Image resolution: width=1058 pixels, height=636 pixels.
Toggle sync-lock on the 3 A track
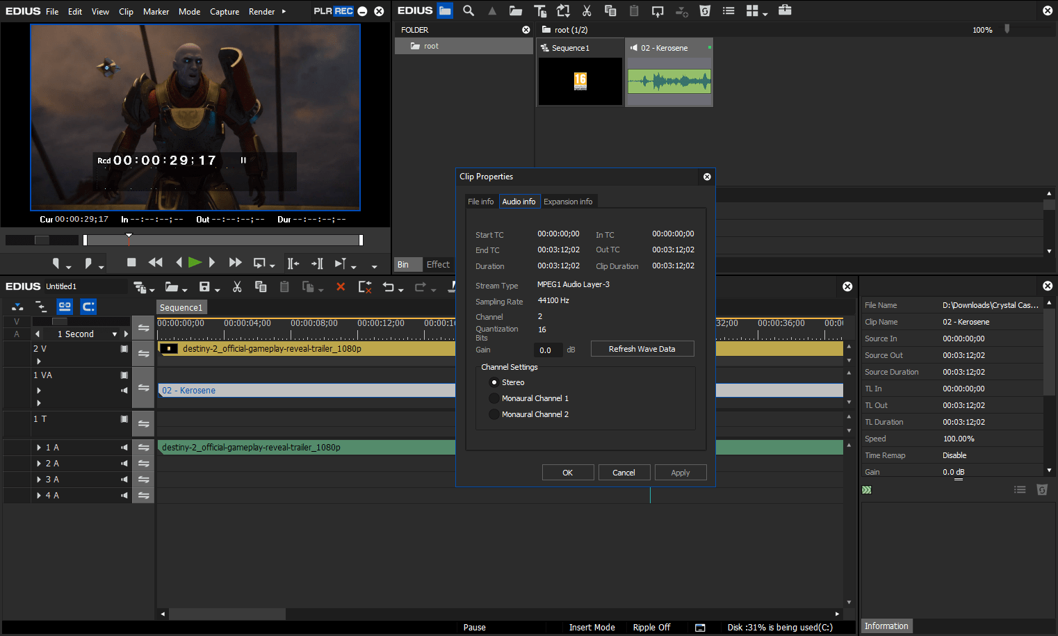click(x=143, y=480)
